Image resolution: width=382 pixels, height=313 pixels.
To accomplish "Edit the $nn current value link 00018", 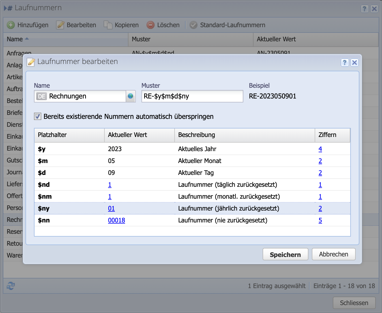I will [117, 220].
